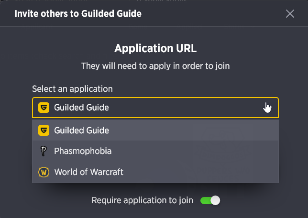This screenshot has width=308, height=218.
Task: Click the They will need to apply text
Action: [155, 66]
